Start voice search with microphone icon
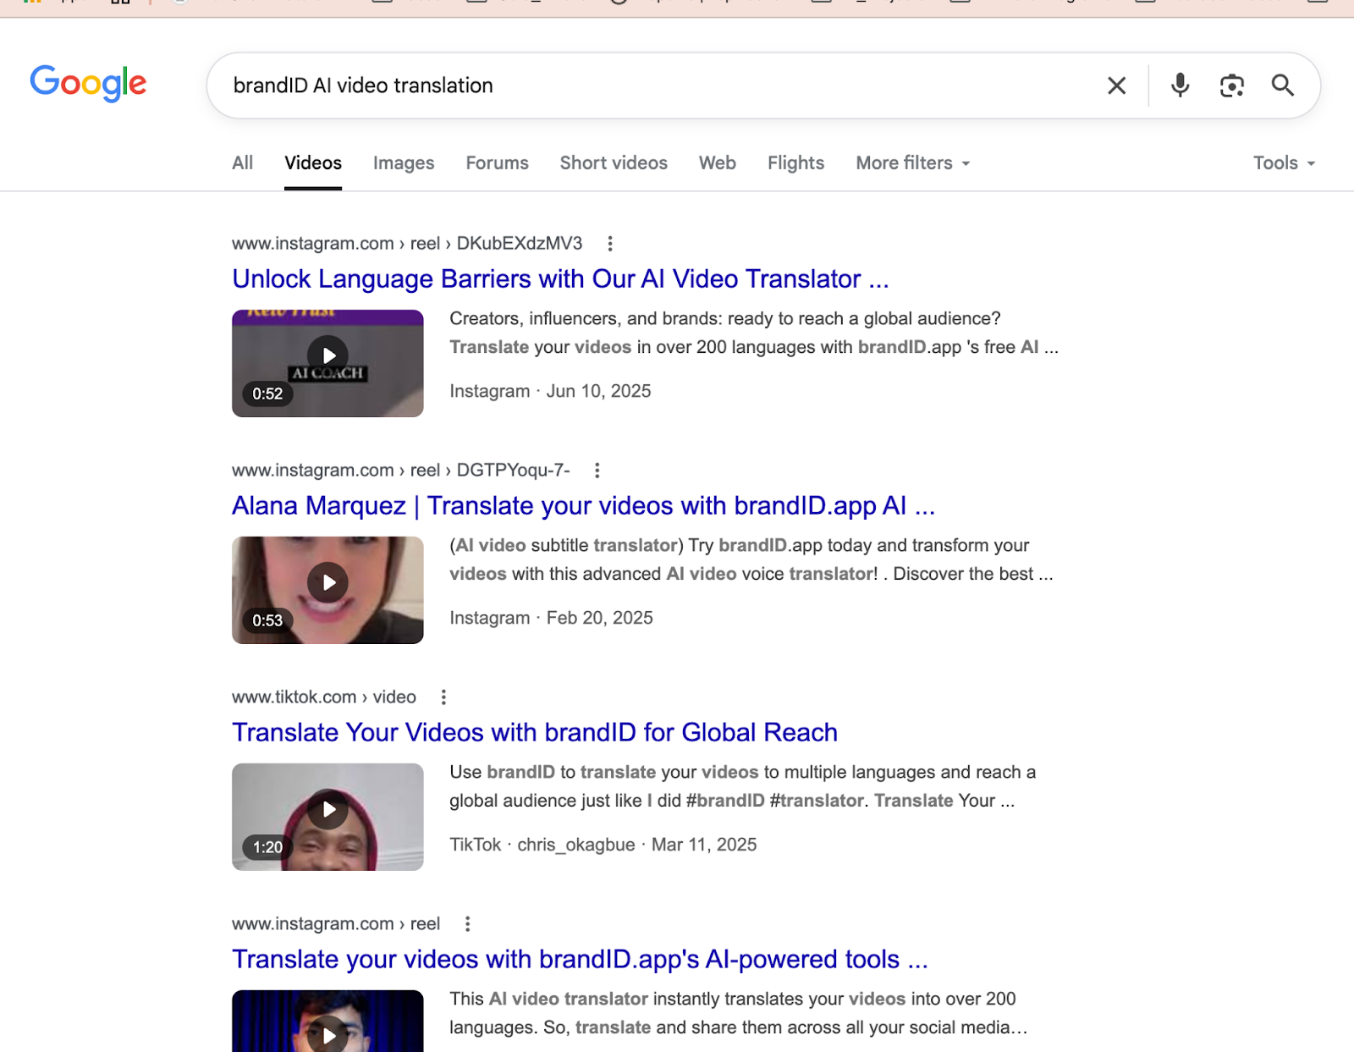Screen dimensions: 1354x1052 coord(1180,85)
